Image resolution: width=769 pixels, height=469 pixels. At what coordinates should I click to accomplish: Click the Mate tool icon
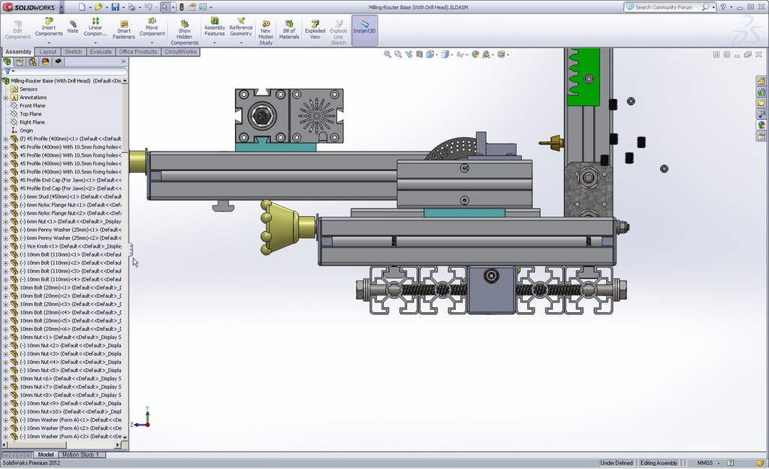coord(72,26)
